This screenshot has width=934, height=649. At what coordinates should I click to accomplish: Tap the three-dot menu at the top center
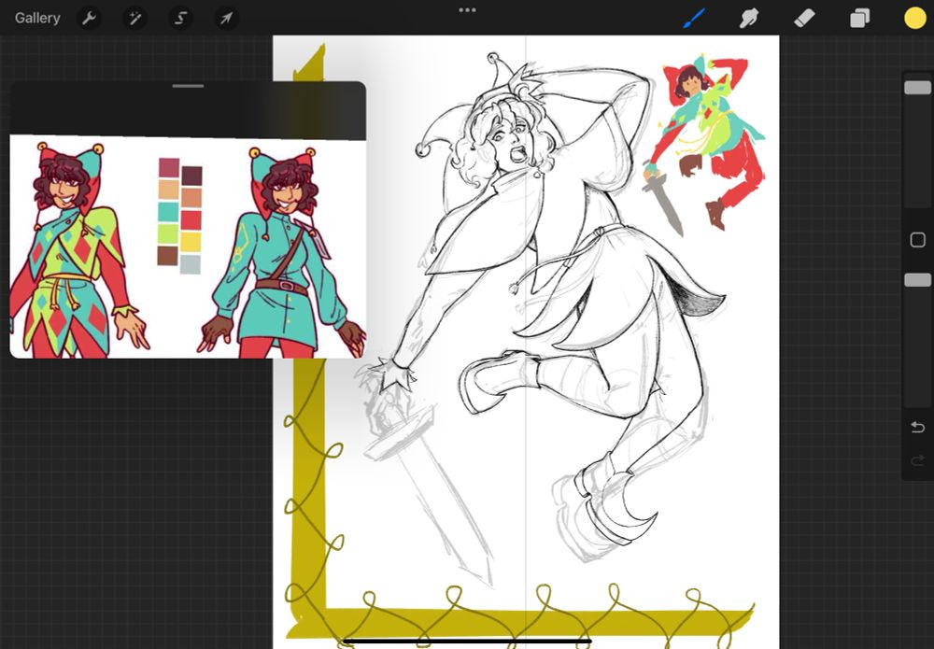467,10
